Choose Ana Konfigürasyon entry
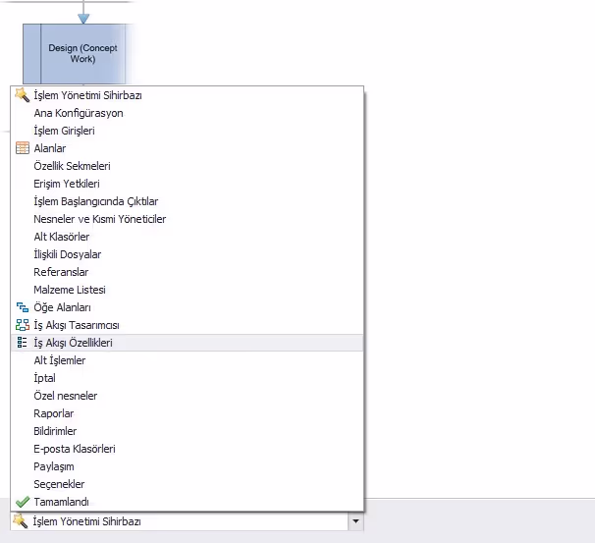 pyautogui.click(x=188, y=113)
